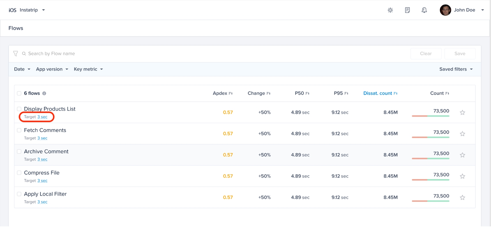
Task: Click the filter funnel icon
Action: (15, 54)
